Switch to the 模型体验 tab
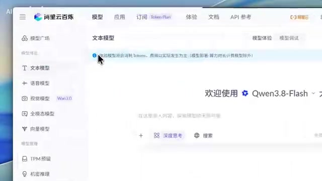Image resolution: width=322 pixels, height=181 pixels. 262,38
